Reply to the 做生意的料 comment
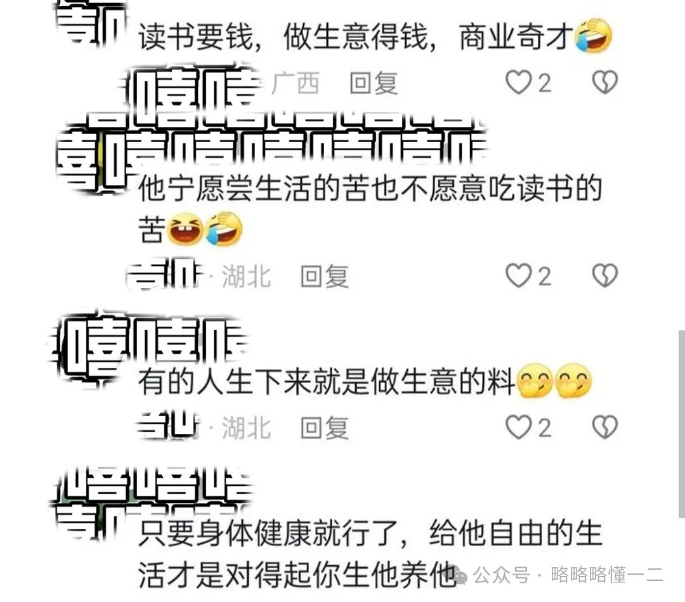This screenshot has width=685, height=602. point(325,428)
